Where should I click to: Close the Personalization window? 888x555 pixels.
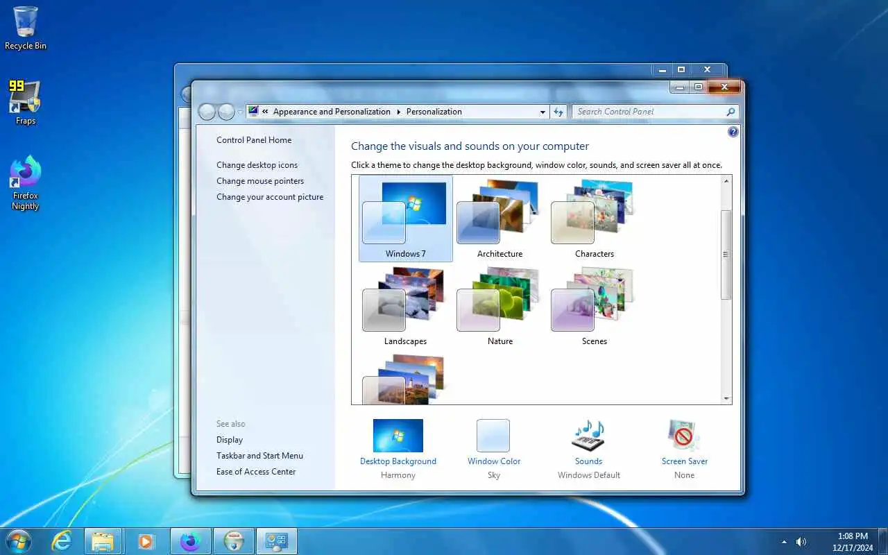tap(724, 87)
